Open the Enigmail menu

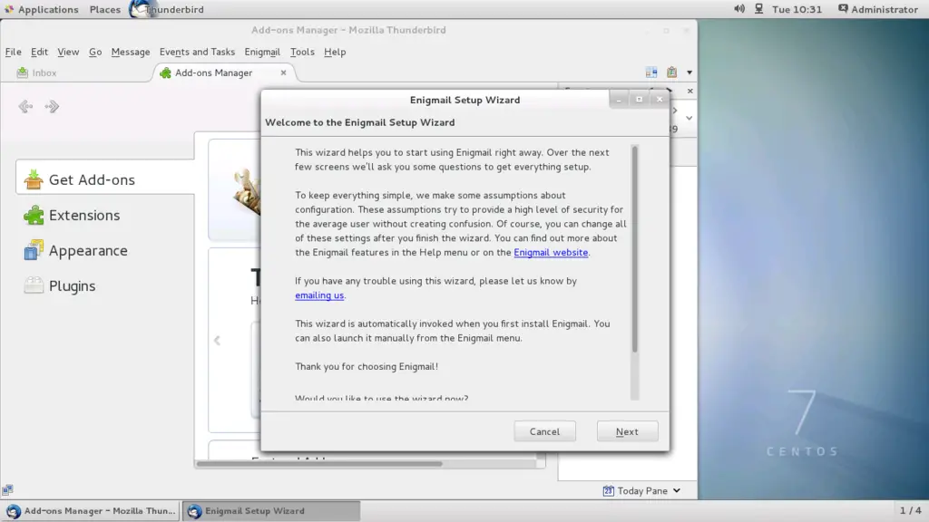tap(262, 52)
